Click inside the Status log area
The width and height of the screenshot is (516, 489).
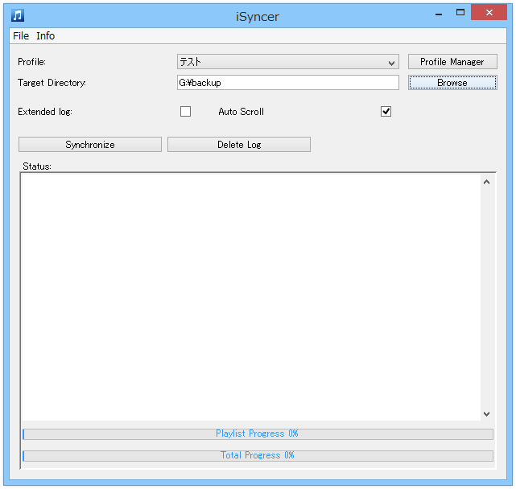[x=251, y=298]
